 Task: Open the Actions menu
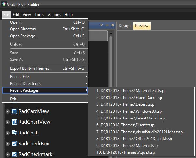(54, 15)
